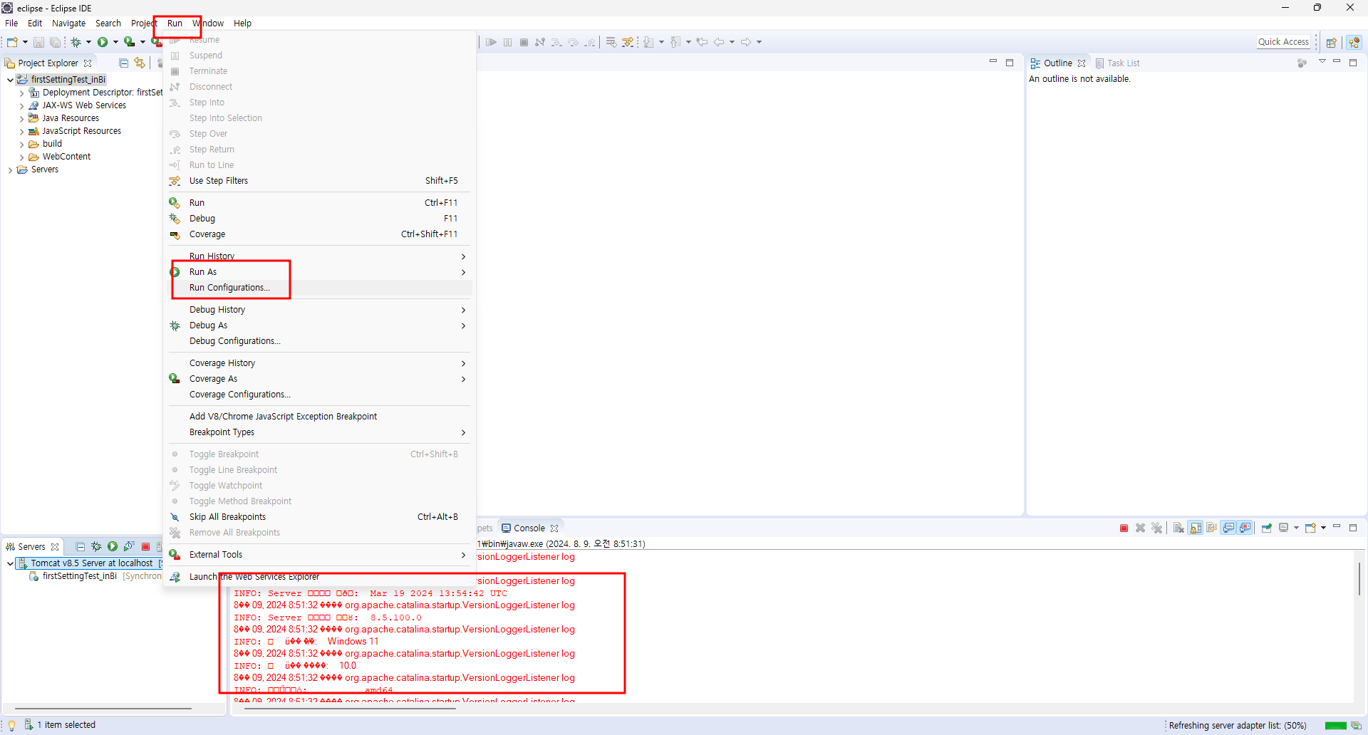This screenshot has width=1368, height=735.
Task: Toggle Show Console When Standard Out Changes
Action: click(1228, 528)
